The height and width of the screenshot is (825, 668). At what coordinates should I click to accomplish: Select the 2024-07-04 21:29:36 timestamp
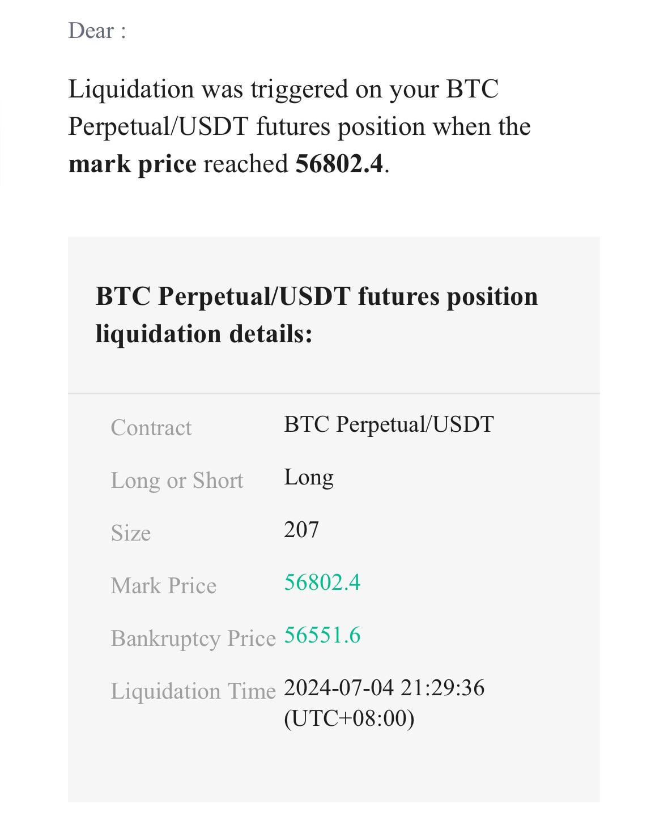pyautogui.click(x=384, y=688)
